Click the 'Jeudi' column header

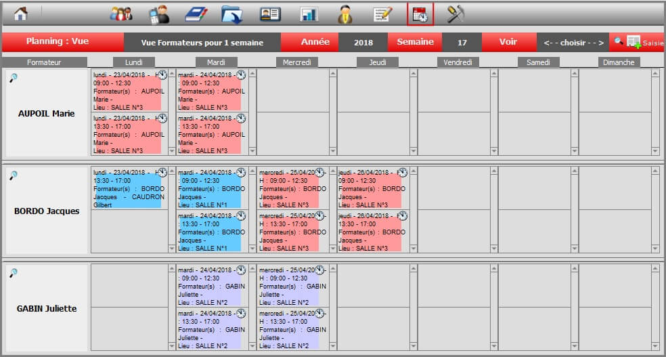pos(378,62)
